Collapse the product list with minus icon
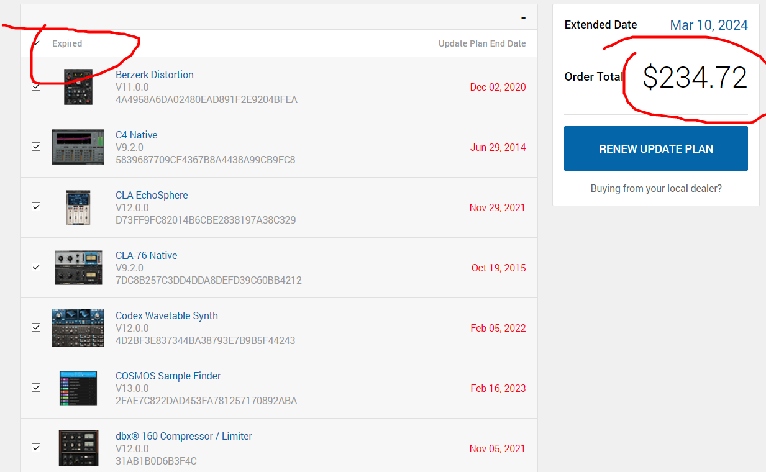 click(x=524, y=18)
